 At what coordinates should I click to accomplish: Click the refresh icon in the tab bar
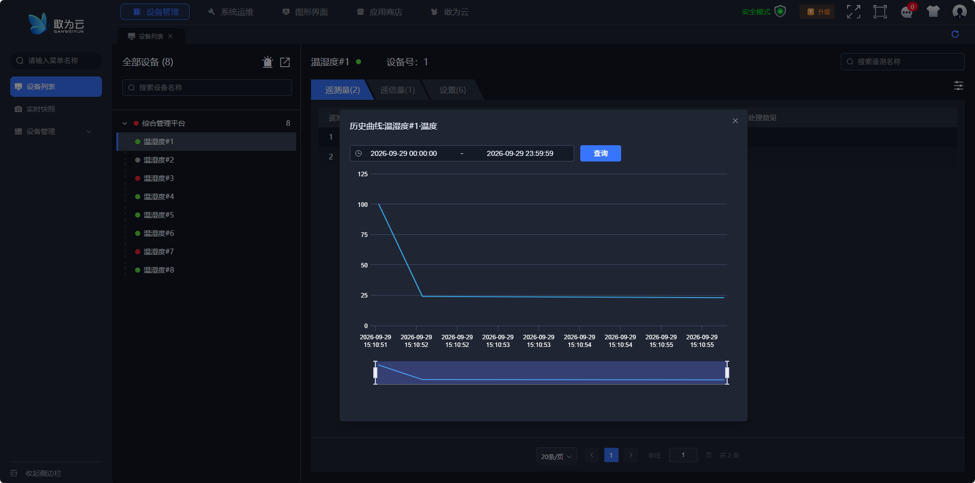pyautogui.click(x=955, y=34)
